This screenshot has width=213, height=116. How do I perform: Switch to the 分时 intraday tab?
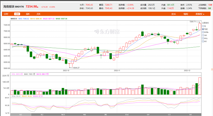pos(6,14)
